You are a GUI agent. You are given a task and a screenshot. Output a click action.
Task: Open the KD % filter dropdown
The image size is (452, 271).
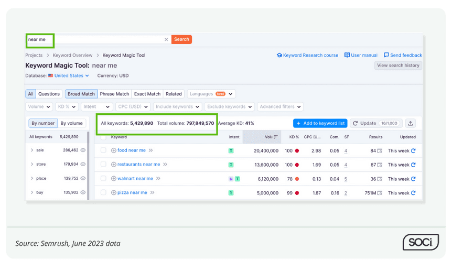67,107
